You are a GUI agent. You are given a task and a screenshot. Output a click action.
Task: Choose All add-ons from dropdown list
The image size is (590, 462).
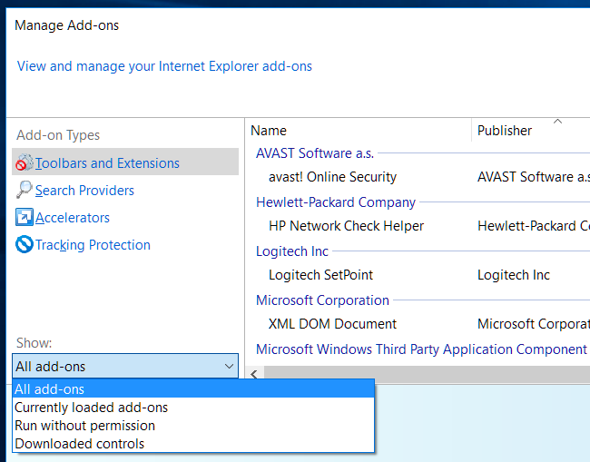[50, 389]
